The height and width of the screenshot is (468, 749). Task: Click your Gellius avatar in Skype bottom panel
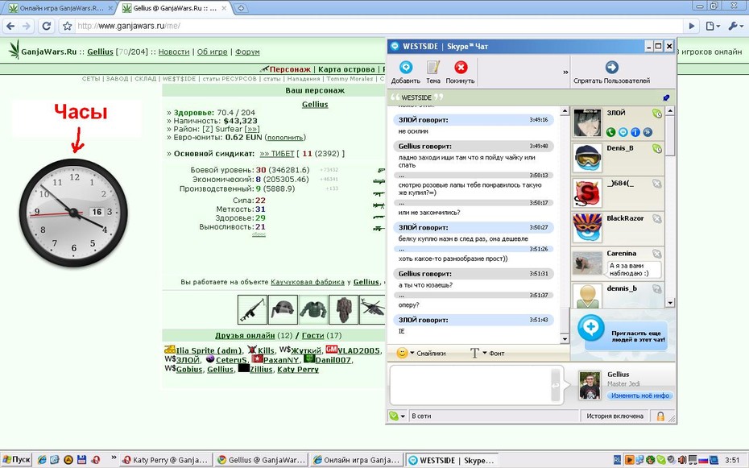coord(590,385)
